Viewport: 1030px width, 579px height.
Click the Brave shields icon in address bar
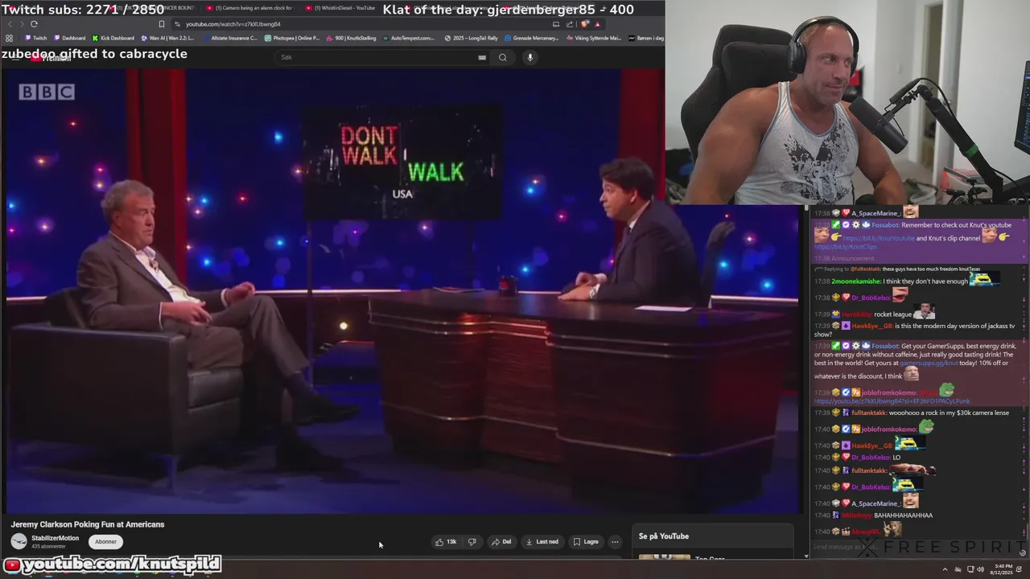click(x=584, y=24)
